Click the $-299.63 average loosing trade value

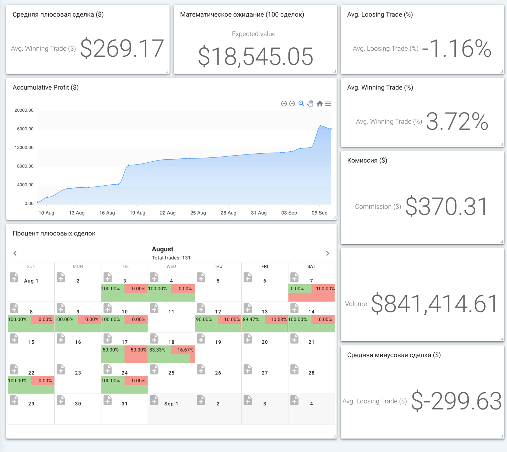[456, 401]
